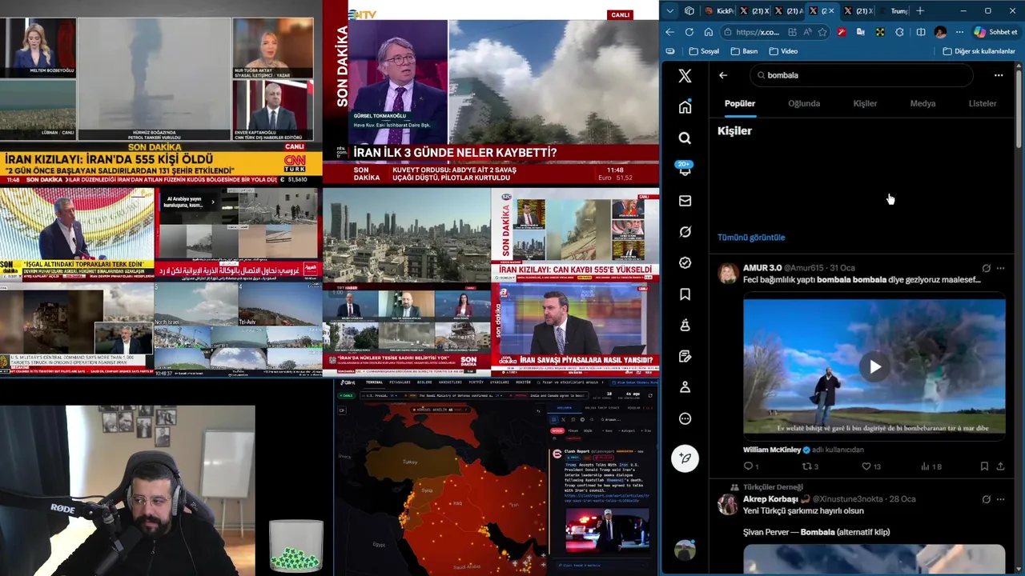Image resolution: width=1025 pixels, height=576 pixels.
Task: Open the X logo home link
Action: [685, 76]
